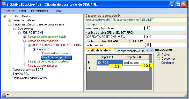Screen dimensions: 189x99
Task: Select Delete old job positions command
Action: click(56, 53)
